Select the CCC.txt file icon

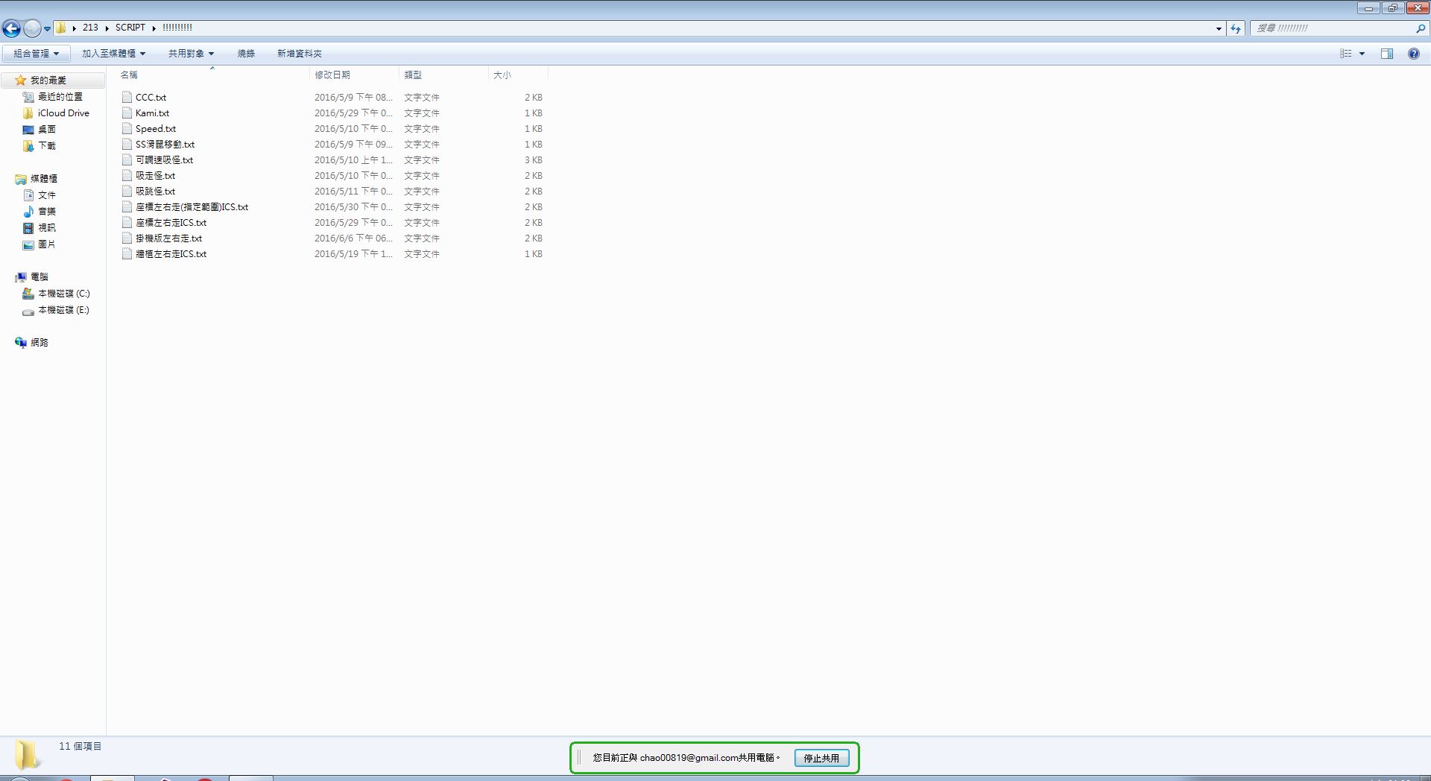click(x=127, y=97)
